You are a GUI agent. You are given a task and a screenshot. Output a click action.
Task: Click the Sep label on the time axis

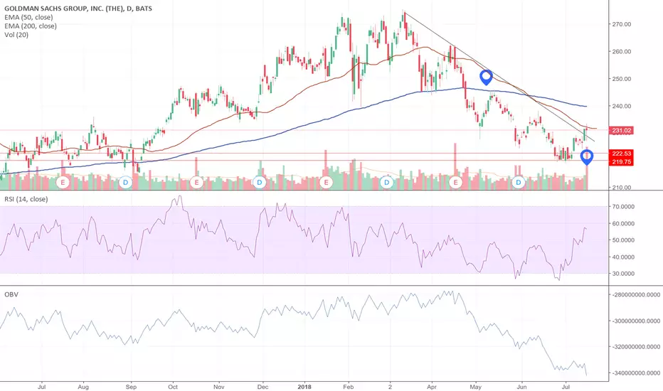pyautogui.click(x=131, y=387)
